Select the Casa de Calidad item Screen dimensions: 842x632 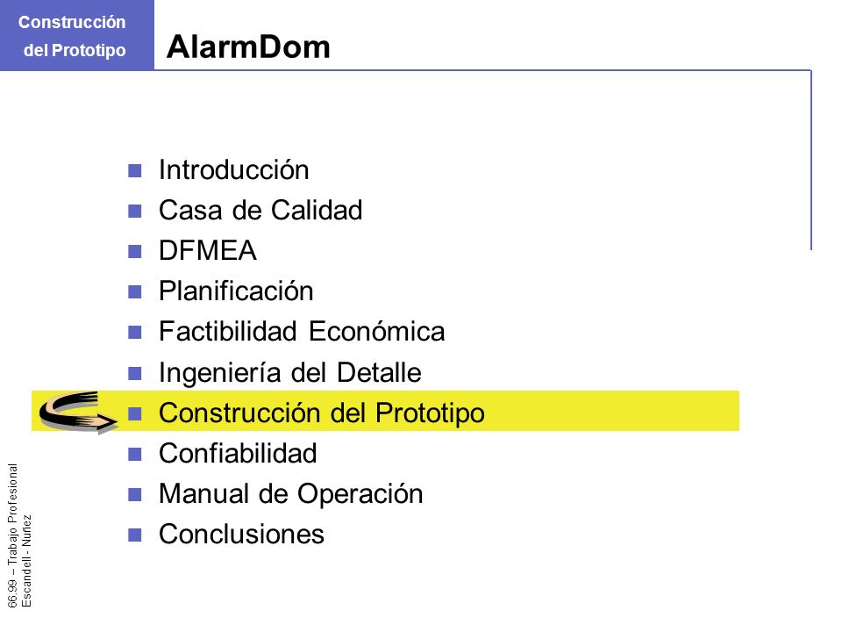[x=260, y=210]
